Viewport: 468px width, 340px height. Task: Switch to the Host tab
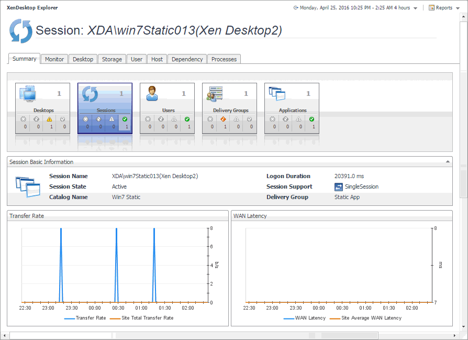[157, 59]
